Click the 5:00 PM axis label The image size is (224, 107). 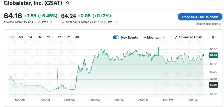[168, 100]
